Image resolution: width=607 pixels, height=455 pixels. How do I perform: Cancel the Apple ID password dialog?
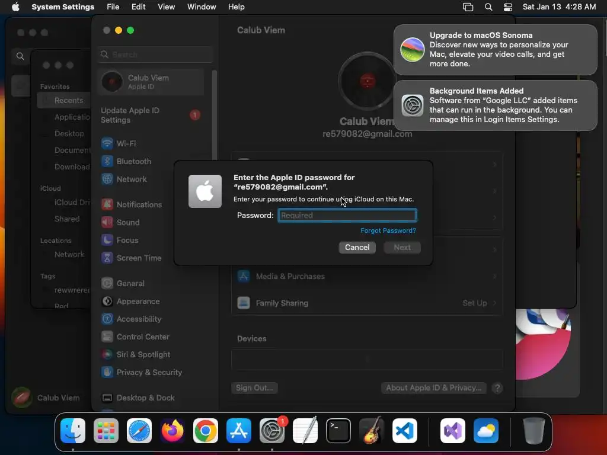pyautogui.click(x=357, y=247)
